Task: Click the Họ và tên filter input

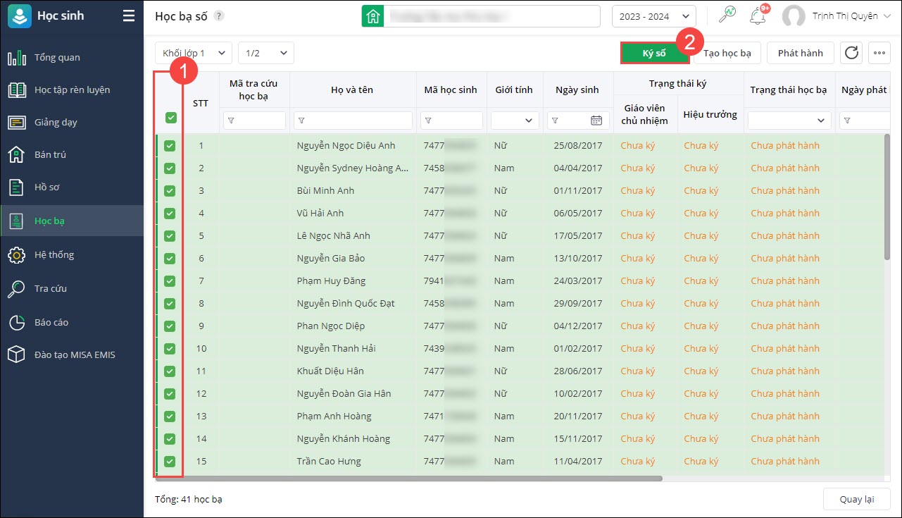Action: tap(353, 121)
